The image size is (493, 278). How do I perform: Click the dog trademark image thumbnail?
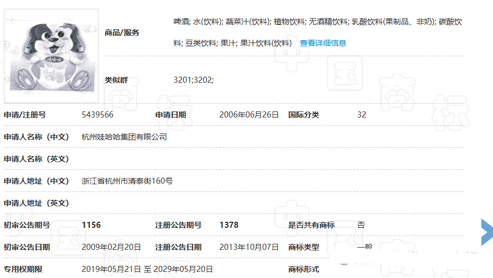[51, 56]
